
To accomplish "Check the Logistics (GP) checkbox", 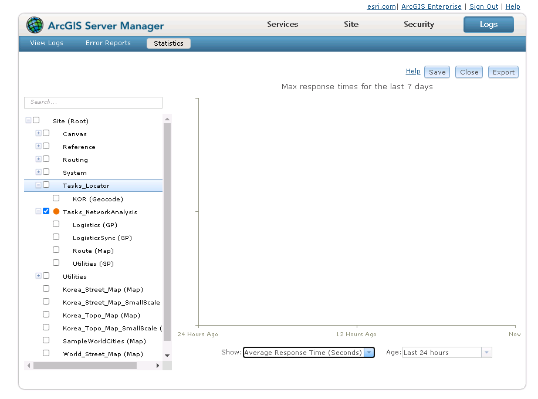I will pyautogui.click(x=56, y=224).
